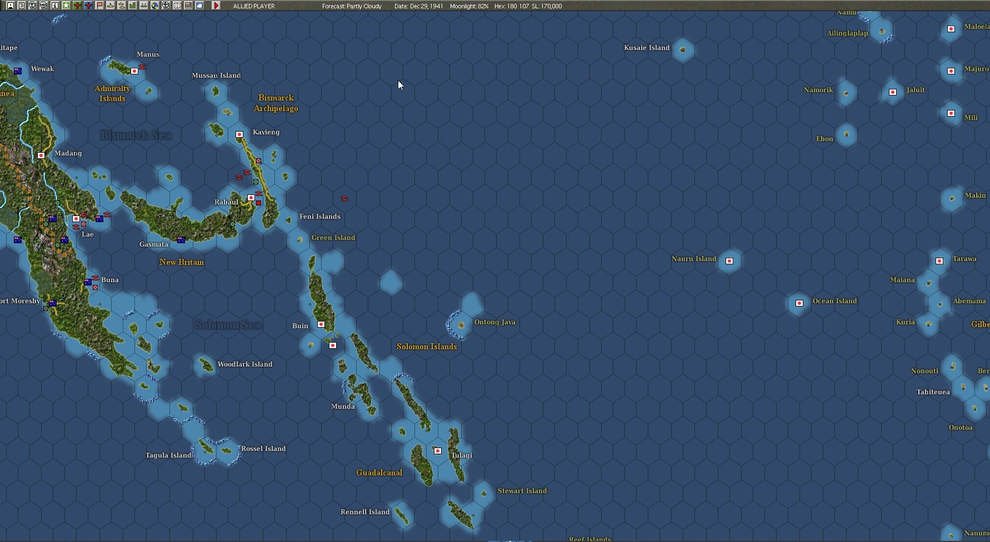990x542 pixels.
Task: Click the Makin island hex
Action: [x=952, y=198]
